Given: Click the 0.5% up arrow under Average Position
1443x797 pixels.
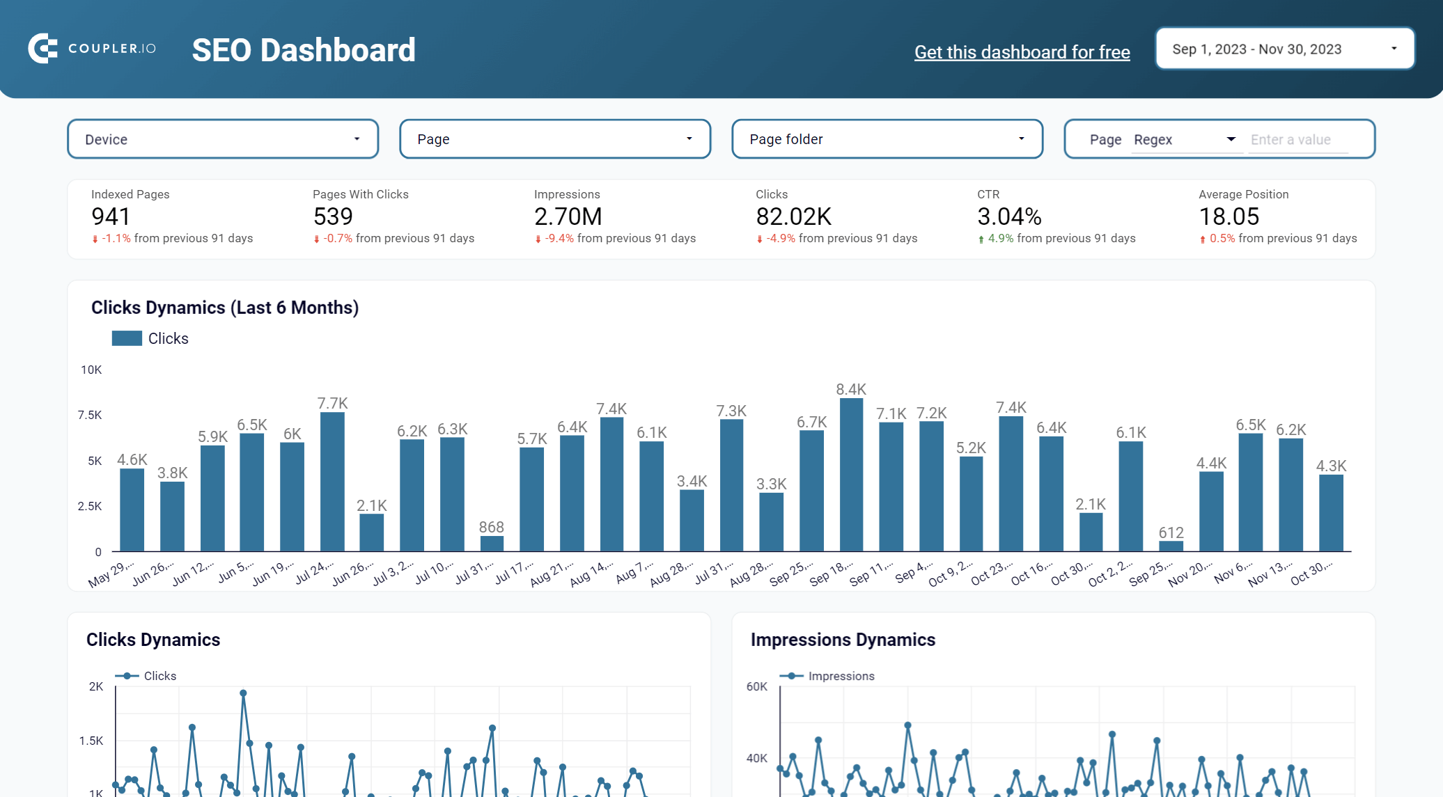Looking at the screenshot, I should tap(1203, 239).
